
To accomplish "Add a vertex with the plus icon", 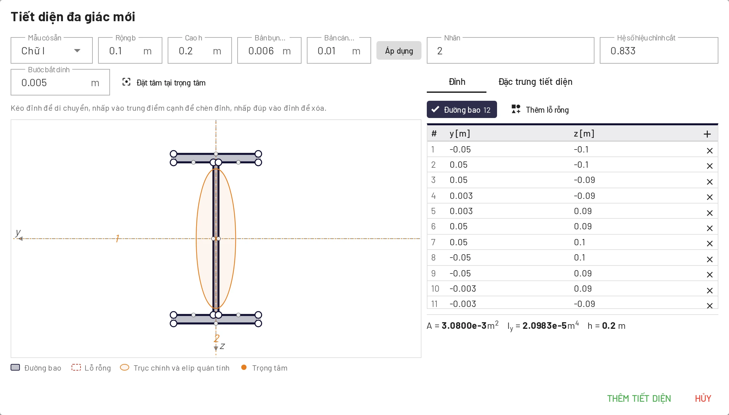I will [x=707, y=134].
